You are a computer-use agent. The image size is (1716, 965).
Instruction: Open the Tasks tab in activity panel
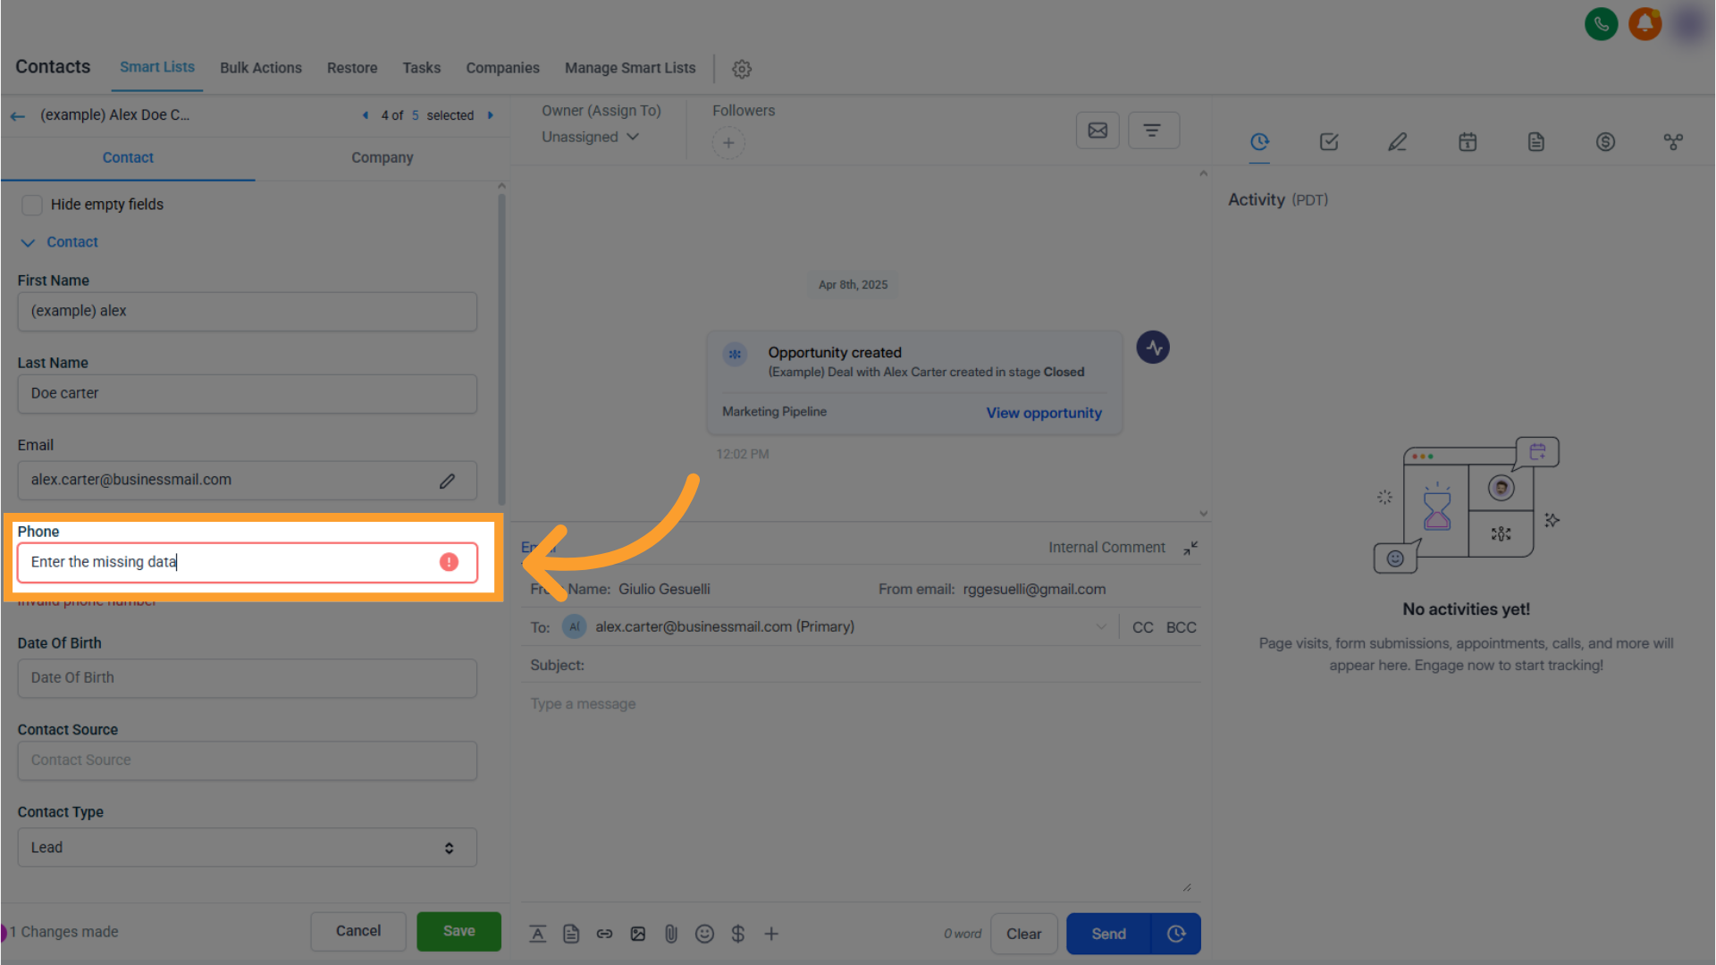click(1328, 142)
